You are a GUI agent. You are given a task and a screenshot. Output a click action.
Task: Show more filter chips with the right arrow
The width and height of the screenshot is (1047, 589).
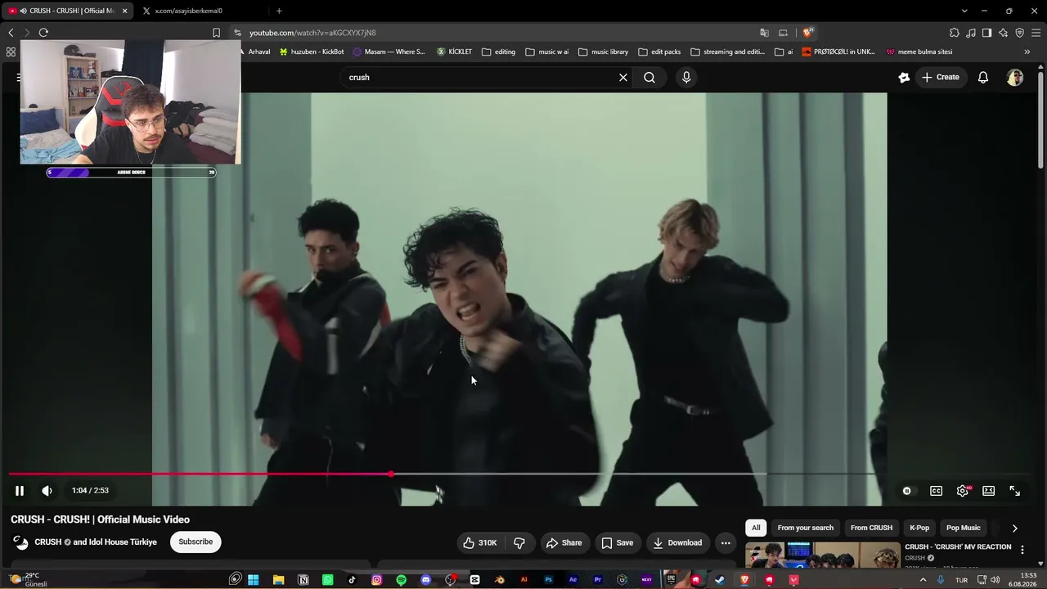1014,528
